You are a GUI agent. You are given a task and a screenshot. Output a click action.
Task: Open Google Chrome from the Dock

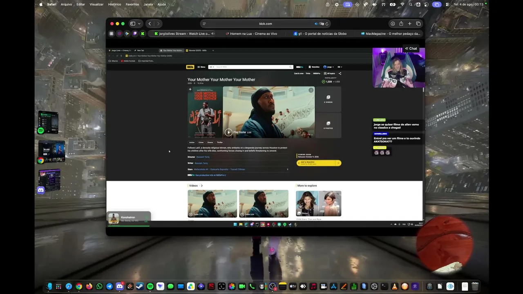tap(79, 286)
